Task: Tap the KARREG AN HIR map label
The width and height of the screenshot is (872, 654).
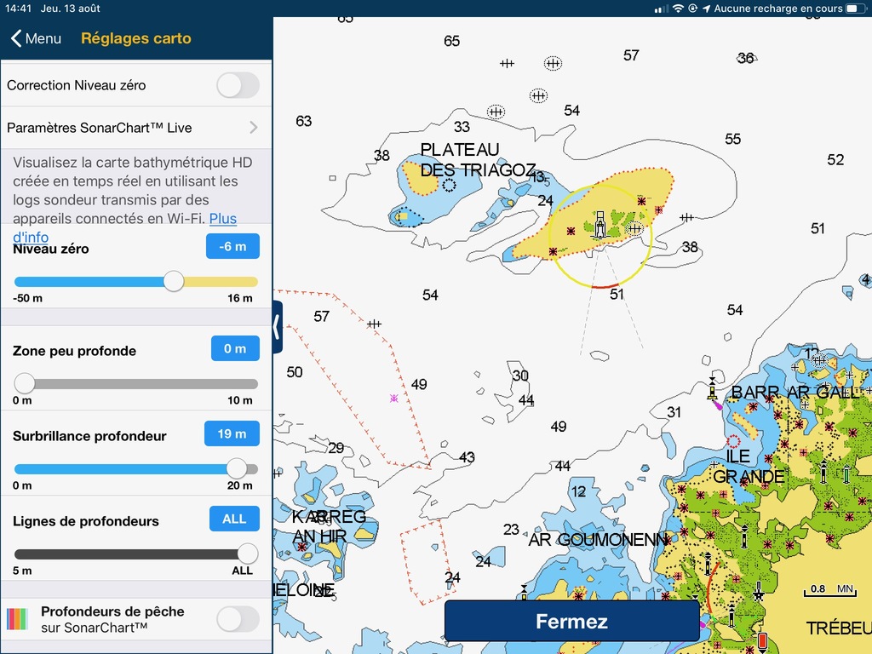Action: (x=328, y=526)
